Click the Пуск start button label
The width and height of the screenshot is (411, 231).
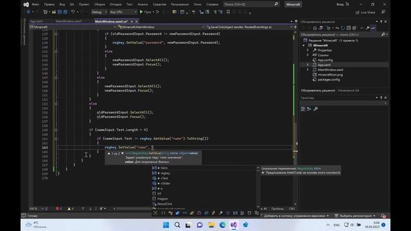pos(148,12)
